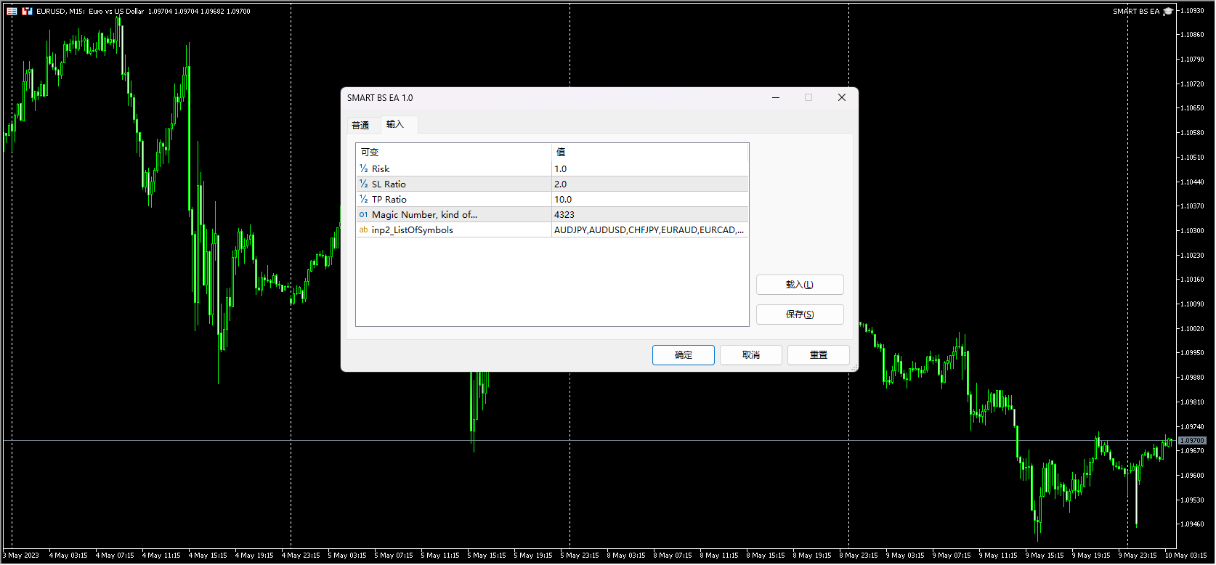Click the 可变 column header
Image resolution: width=1216 pixels, height=565 pixels.
tap(454, 152)
